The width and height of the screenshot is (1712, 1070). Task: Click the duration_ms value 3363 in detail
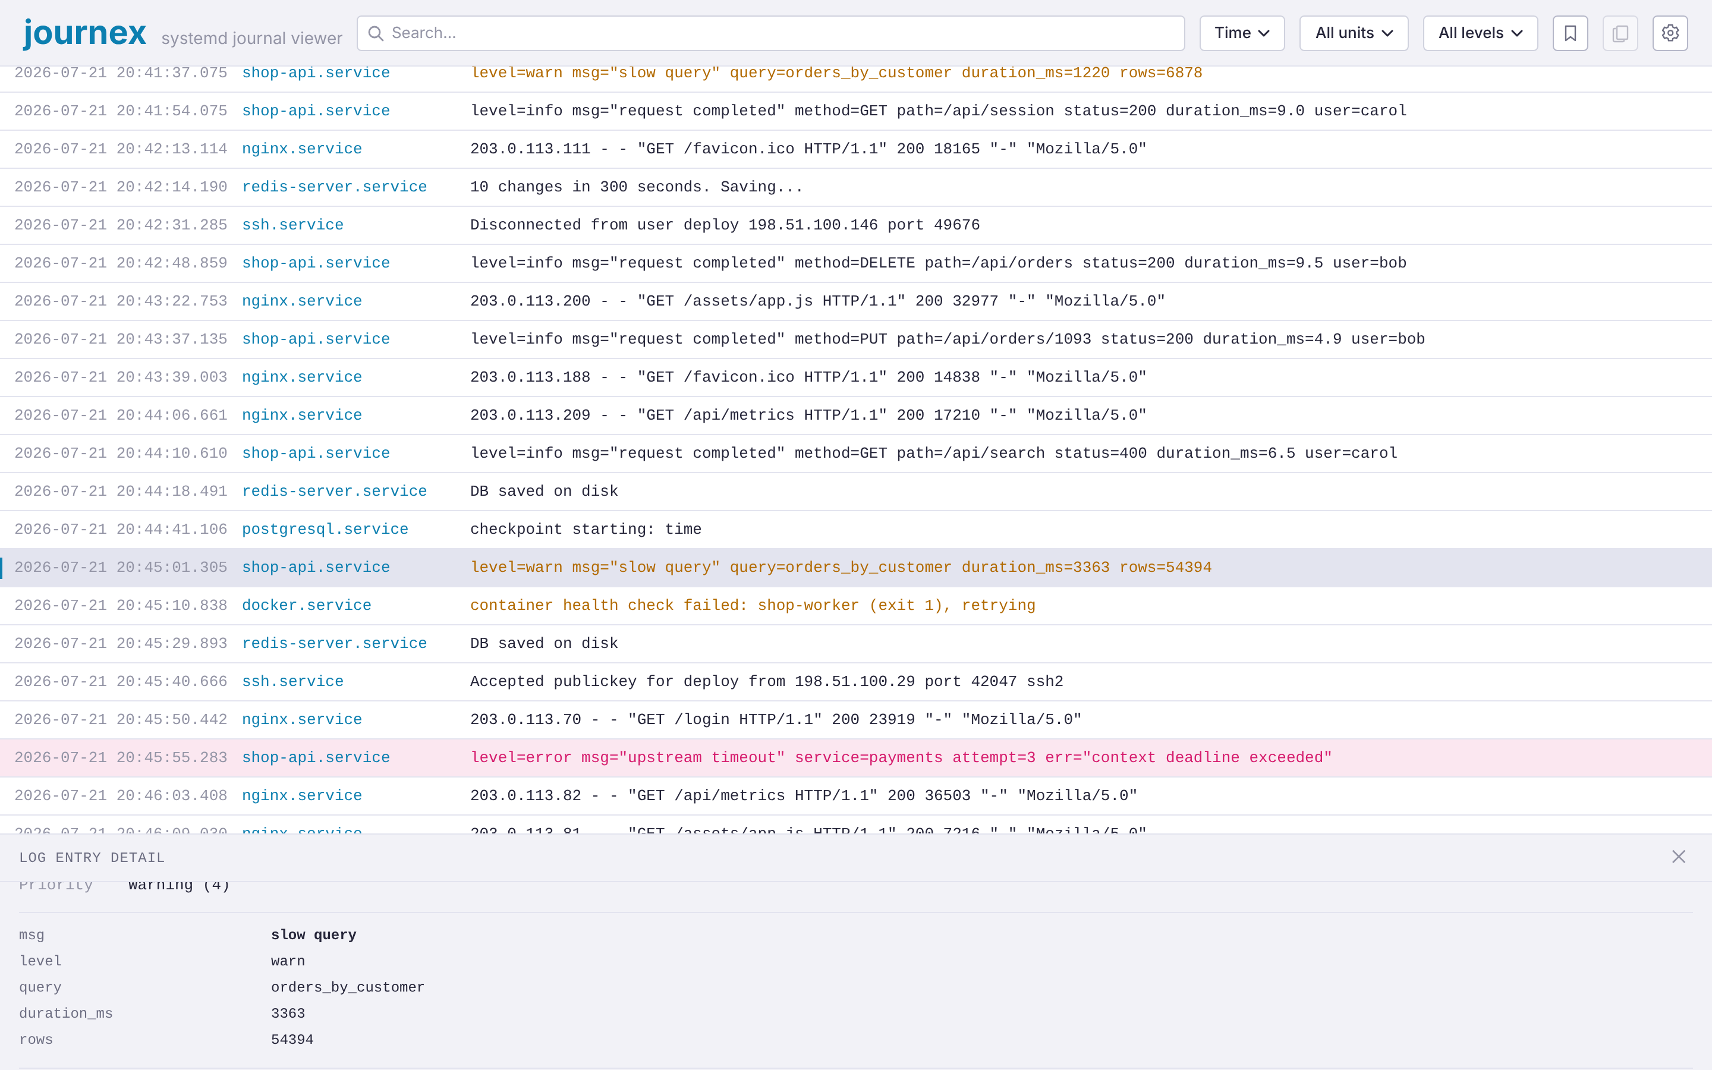pos(288,1014)
